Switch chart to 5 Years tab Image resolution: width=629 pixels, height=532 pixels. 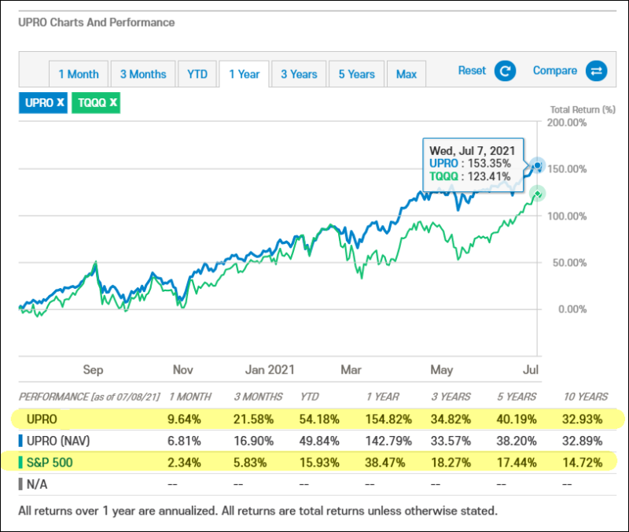[x=356, y=74]
